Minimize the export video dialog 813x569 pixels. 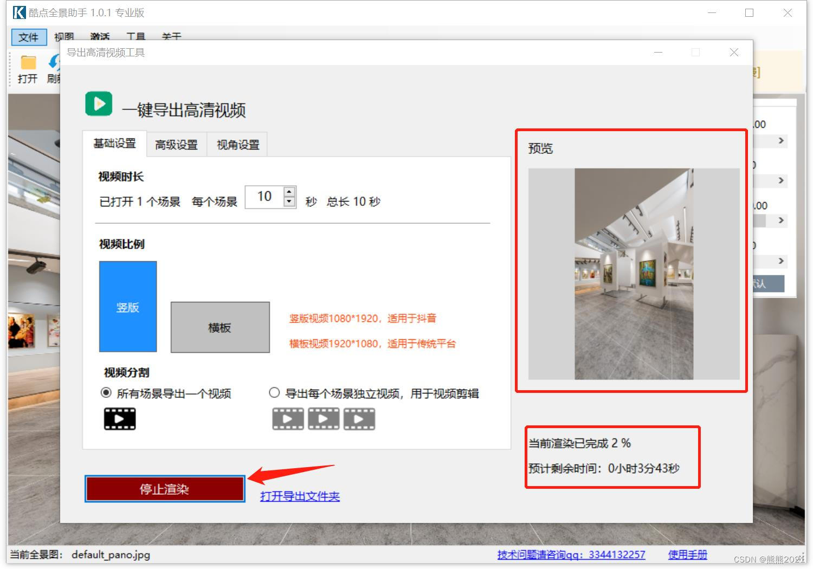point(659,53)
